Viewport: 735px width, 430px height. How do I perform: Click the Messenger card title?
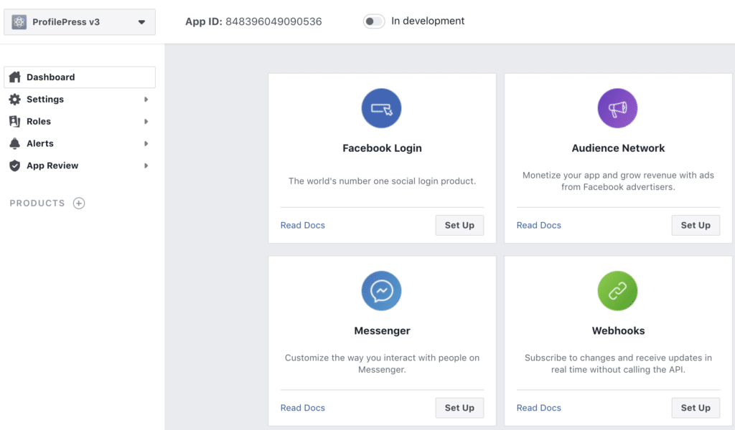[x=382, y=330]
